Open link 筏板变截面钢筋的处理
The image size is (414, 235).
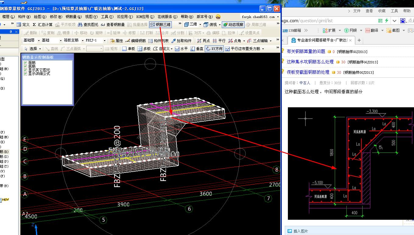[308, 72]
